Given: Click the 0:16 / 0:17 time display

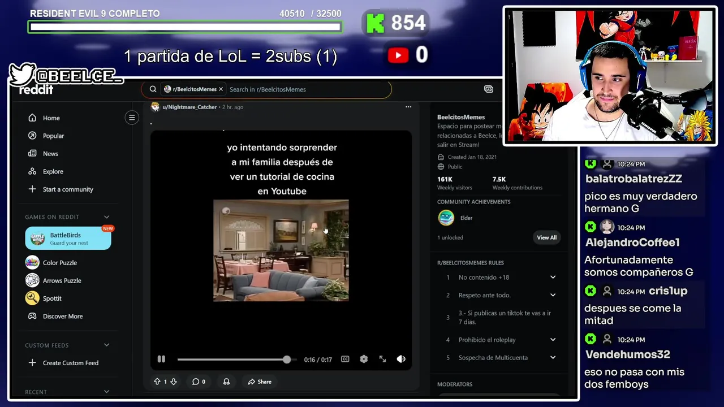Looking at the screenshot, I should [x=318, y=360].
